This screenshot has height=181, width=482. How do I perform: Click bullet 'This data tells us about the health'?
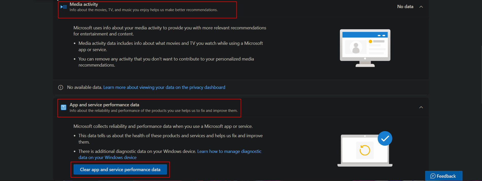coord(170,139)
